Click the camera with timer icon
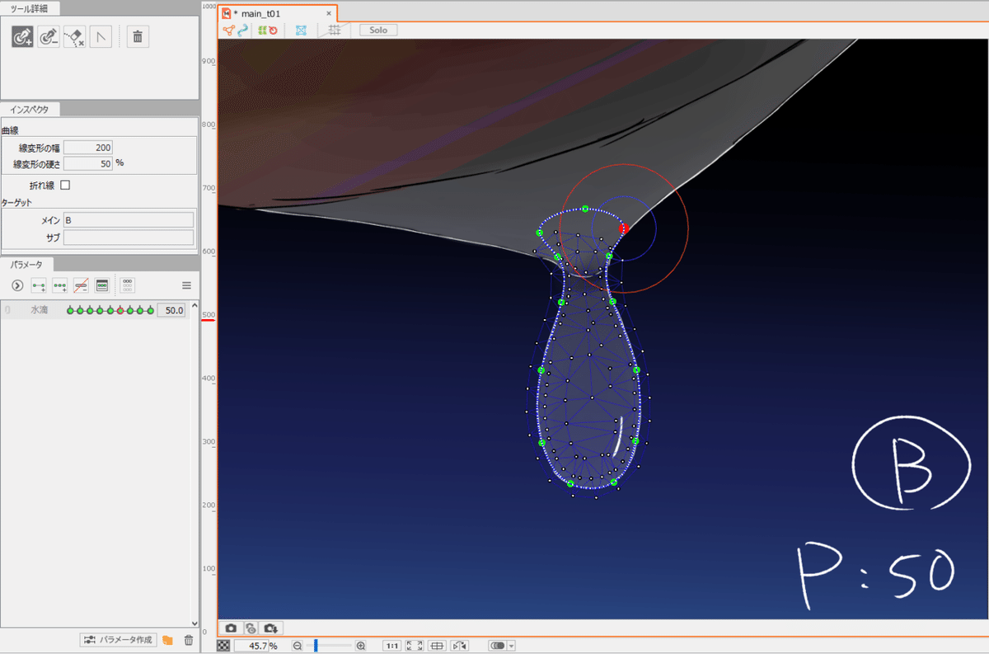Screen dimensions: 989x654 [251, 628]
